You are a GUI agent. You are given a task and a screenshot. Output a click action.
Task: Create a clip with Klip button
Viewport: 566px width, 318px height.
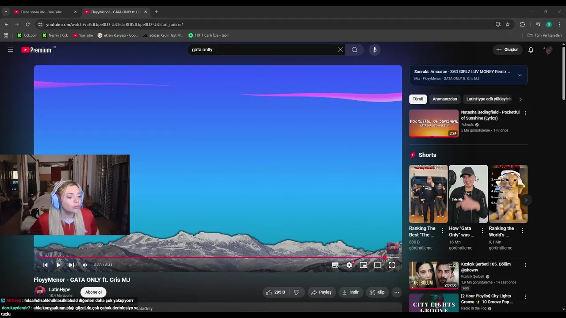click(x=377, y=292)
